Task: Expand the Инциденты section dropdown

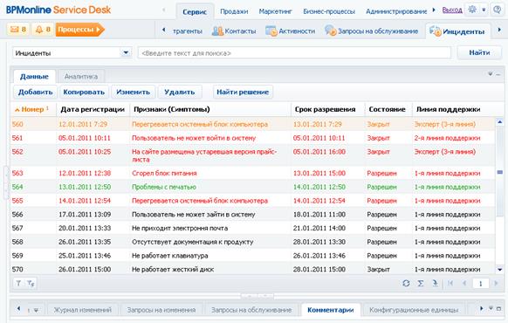Action: [x=126, y=52]
